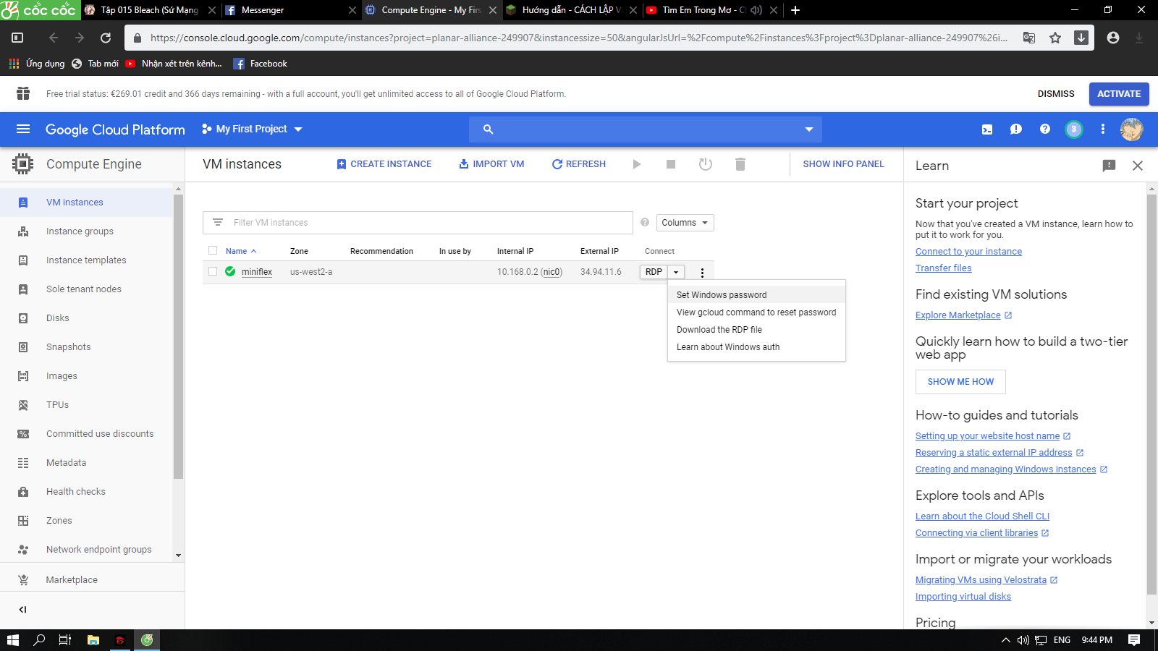Click the SHOW ME HOW button
1158x651 pixels.
[960, 382]
